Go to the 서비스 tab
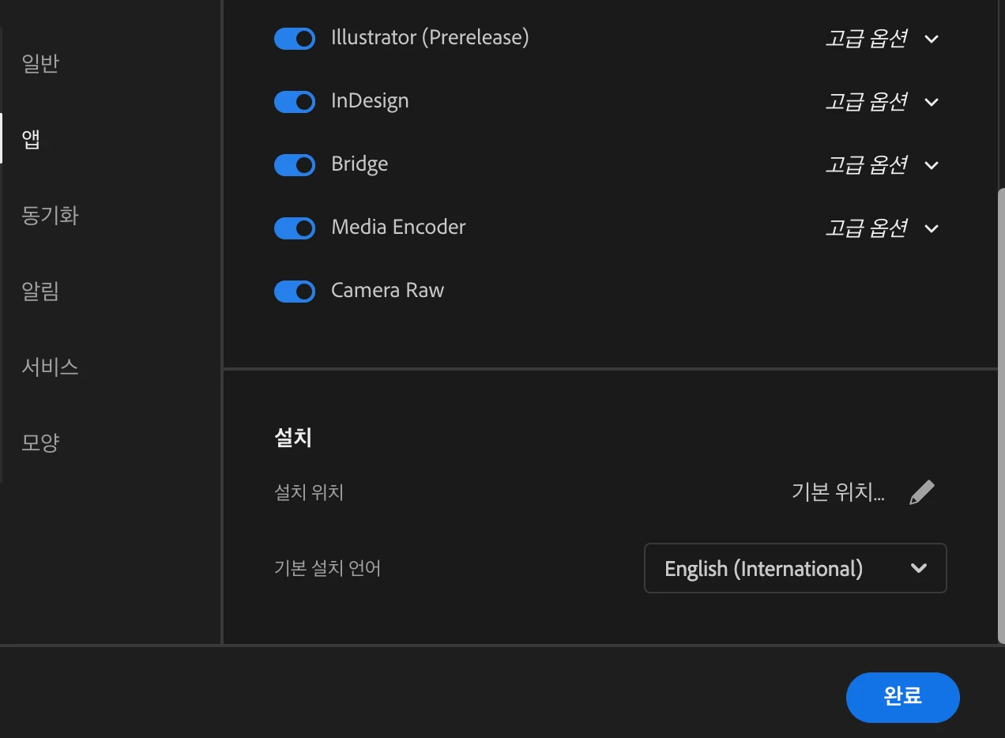Screen dimensions: 1005x738 point(50,367)
